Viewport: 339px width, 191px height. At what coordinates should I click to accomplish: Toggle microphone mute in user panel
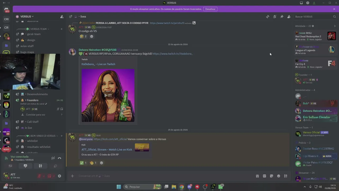[39, 176]
